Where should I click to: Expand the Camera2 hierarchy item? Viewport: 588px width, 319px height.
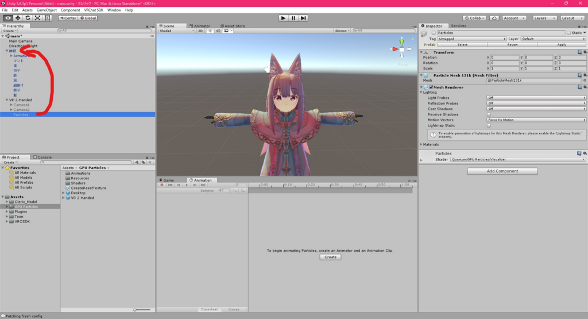[x=11, y=110]
